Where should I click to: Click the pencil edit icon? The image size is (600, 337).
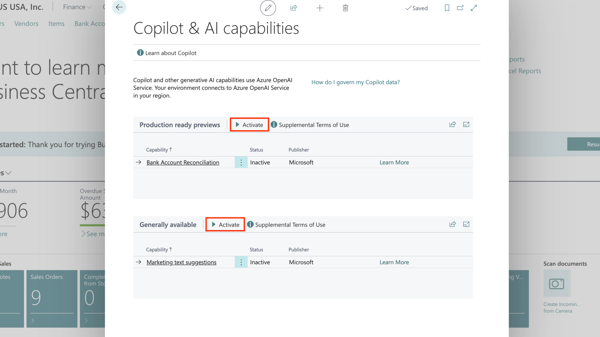click(268, 8)
